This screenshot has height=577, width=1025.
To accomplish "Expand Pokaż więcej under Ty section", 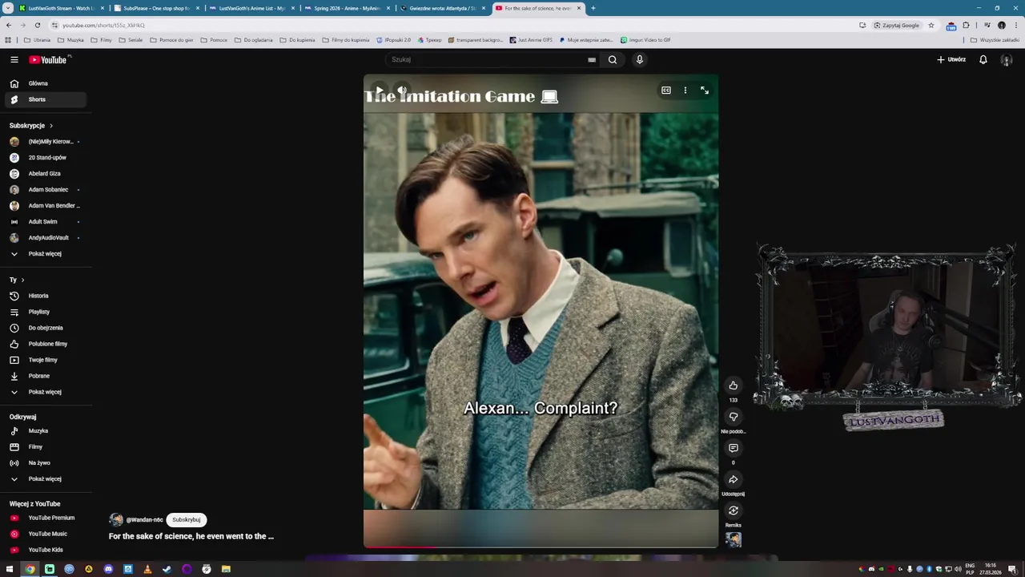I will tap(46, 392).
